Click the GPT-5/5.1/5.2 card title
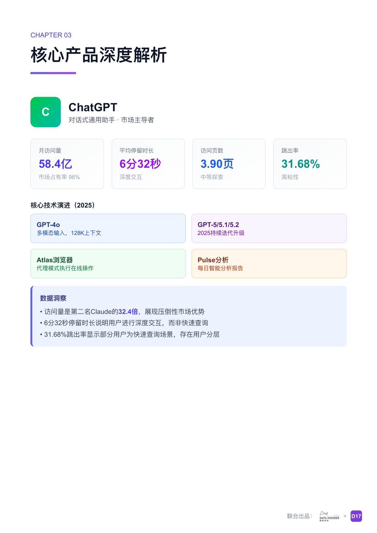The width and height of the screenshot is (377, 533). pos(218,225)
